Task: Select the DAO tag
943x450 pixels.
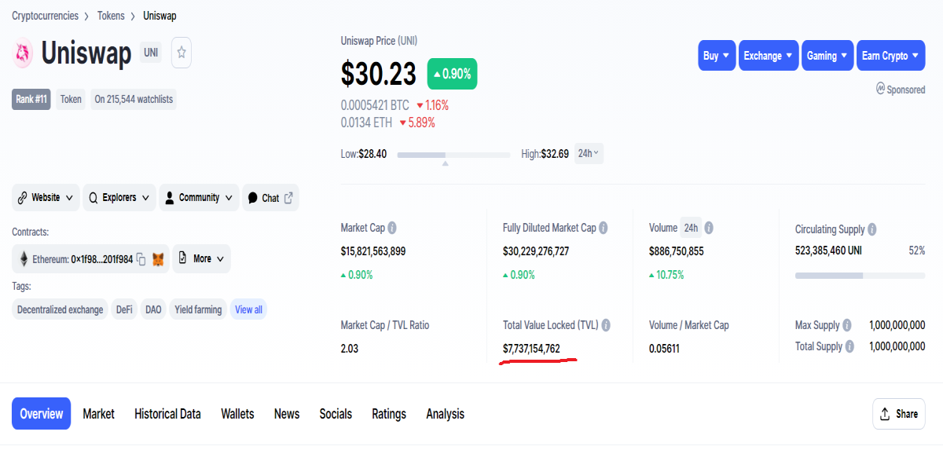Action: point(153,309)
